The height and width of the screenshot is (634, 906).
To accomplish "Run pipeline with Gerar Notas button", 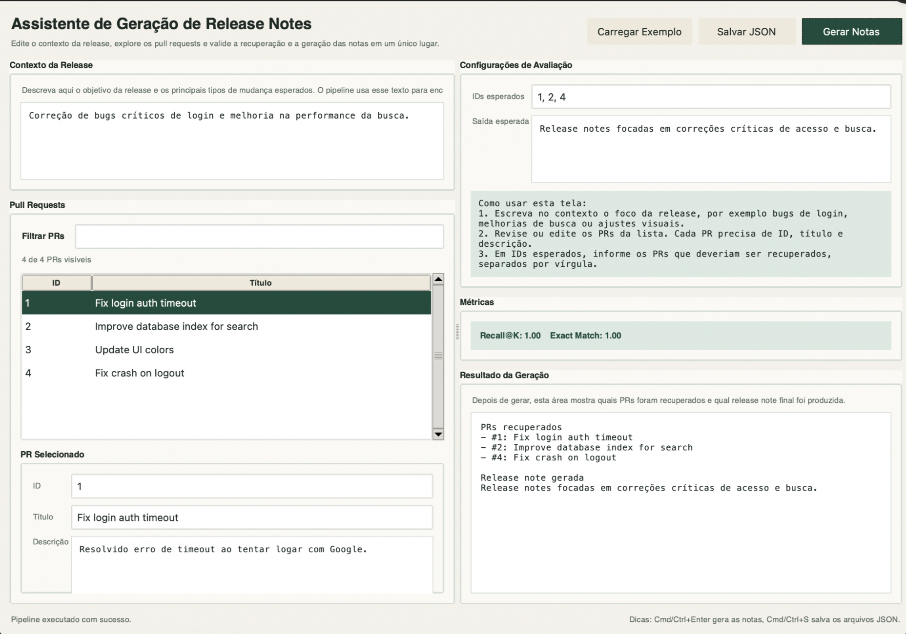I will tap(851, 32).
